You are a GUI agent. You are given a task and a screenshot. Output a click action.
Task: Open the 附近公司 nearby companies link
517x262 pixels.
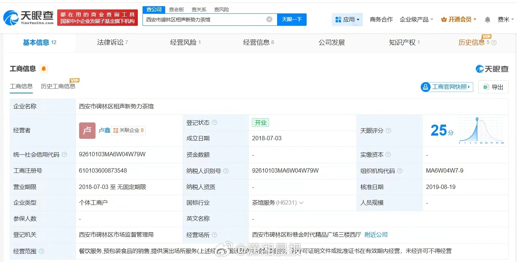[x=376, y=235]
